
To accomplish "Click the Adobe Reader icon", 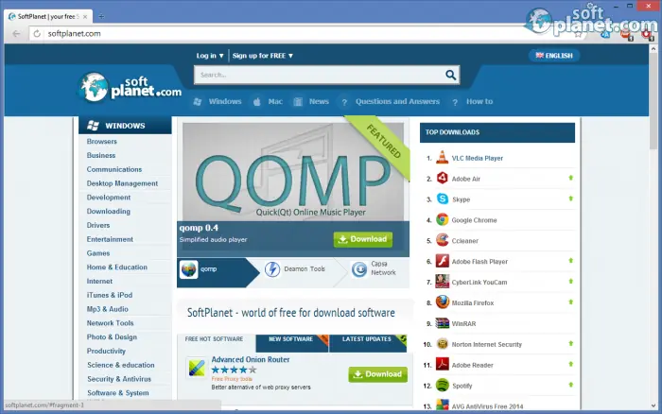I will (442, 365).
